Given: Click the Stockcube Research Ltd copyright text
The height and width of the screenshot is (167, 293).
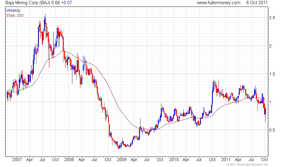Looking at the screenshot, I should coord(247,165).
